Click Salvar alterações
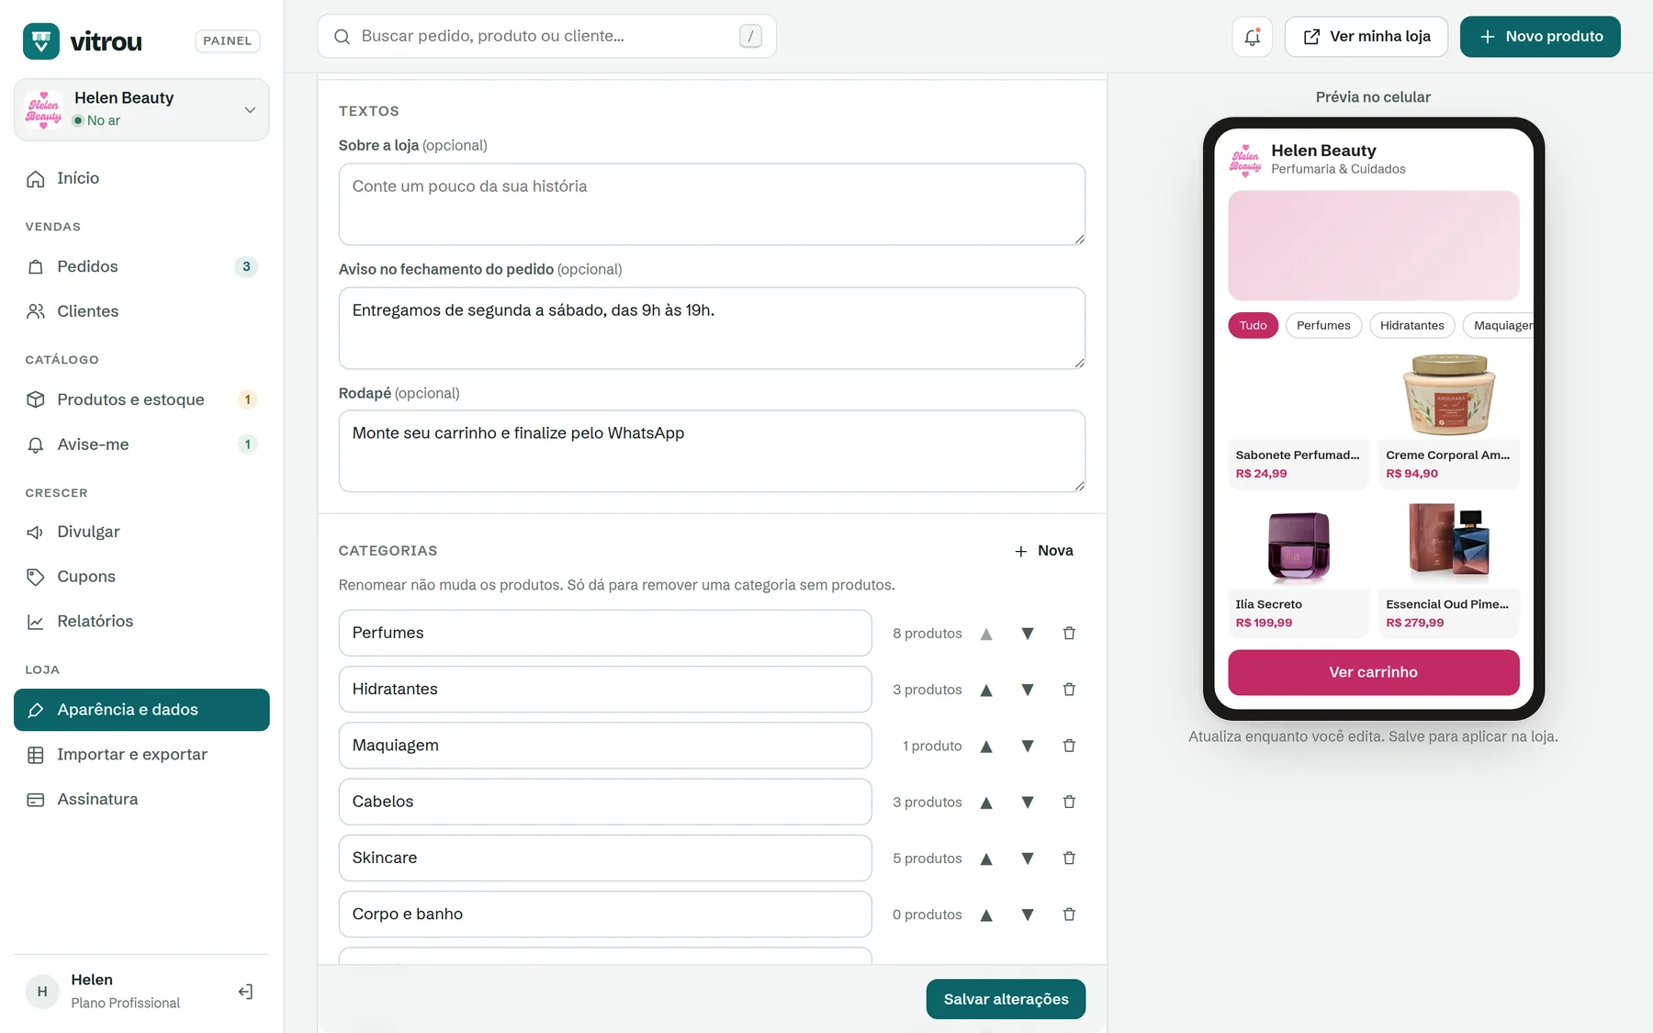 (x=1006, y=999)
